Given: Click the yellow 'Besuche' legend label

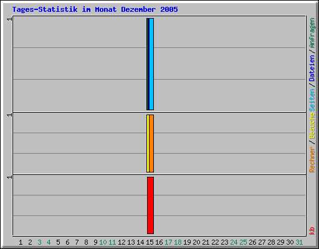Looking at the screenshot, I should (x=312, y=126).
